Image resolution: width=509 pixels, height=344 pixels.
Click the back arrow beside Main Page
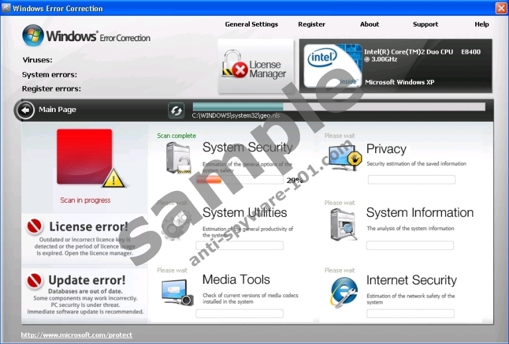pyautogui.click(x=25, y=110)
